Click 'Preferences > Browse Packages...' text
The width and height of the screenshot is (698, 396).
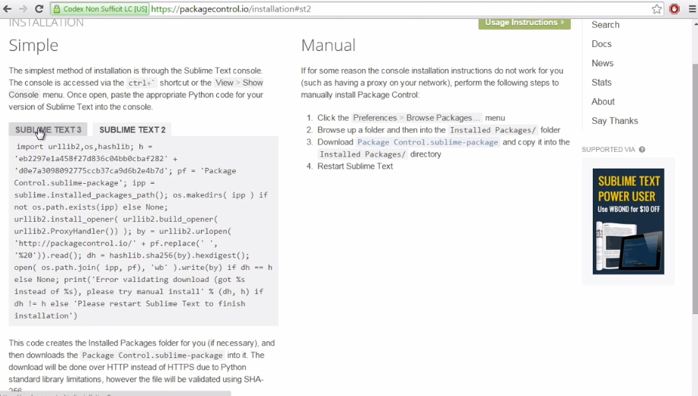point(416,118)
